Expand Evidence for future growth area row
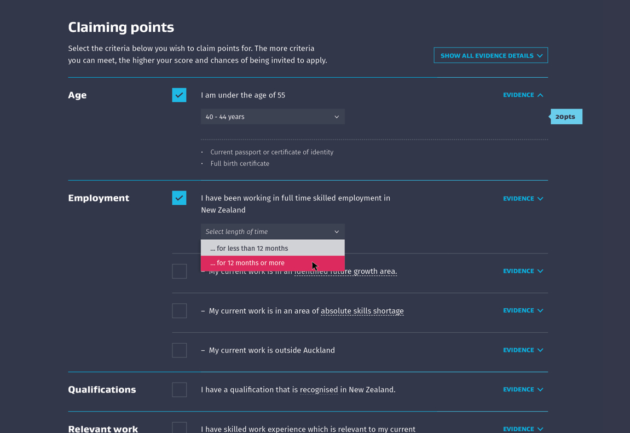630x433 pixels. (x=523, y=271)
